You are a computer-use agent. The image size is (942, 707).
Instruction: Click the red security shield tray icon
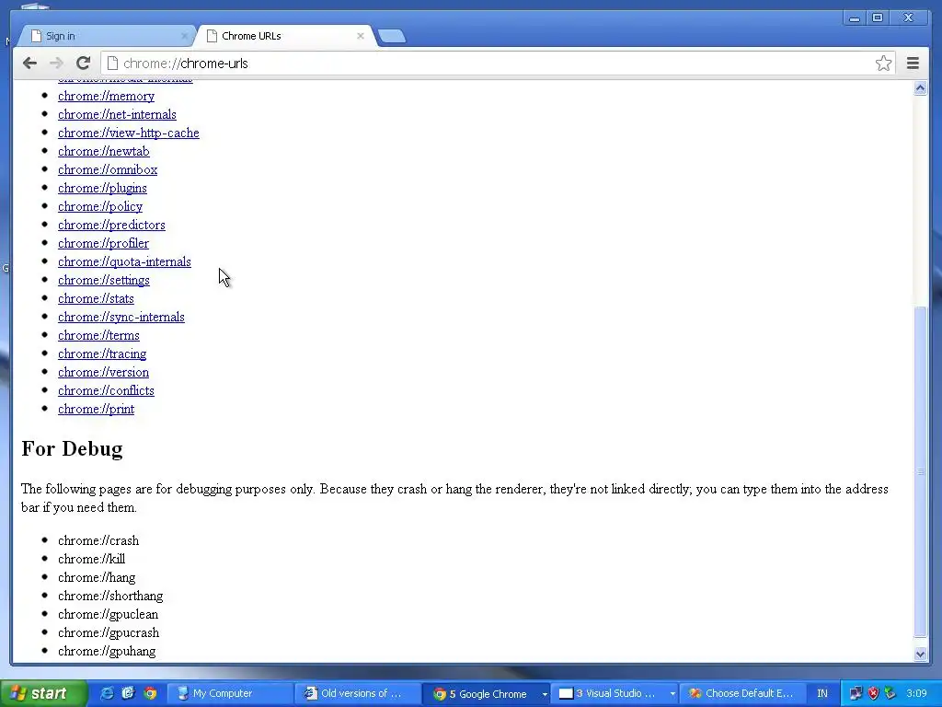(874, 693)
